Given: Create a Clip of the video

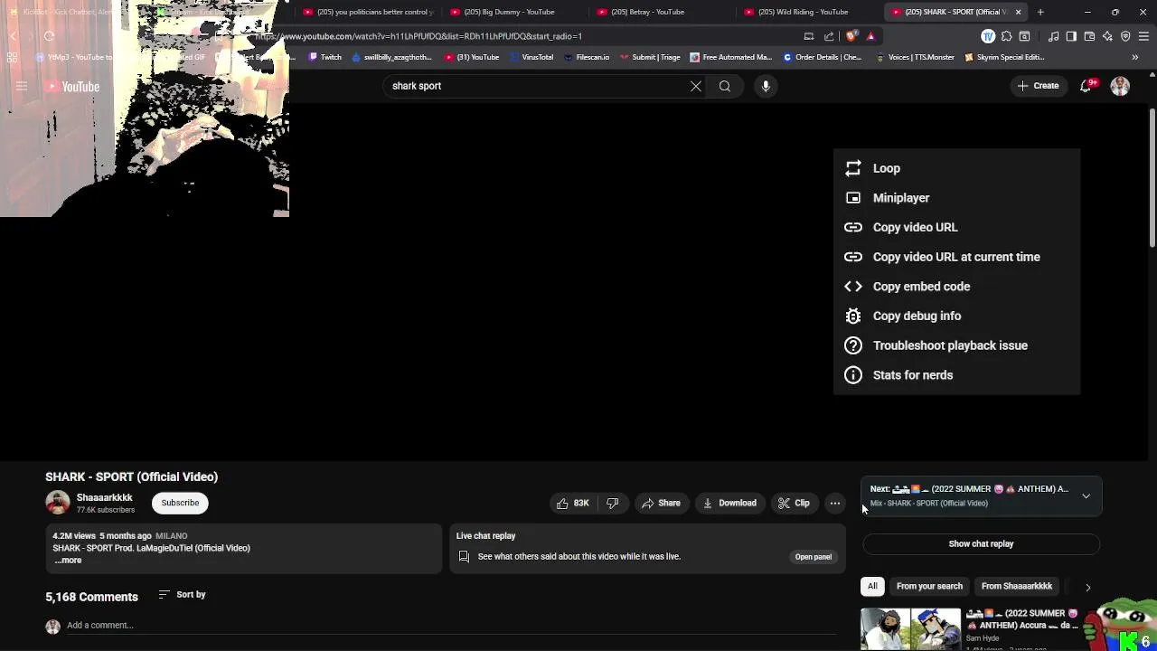Looking at the screenshot, I should tap(794, 503).
